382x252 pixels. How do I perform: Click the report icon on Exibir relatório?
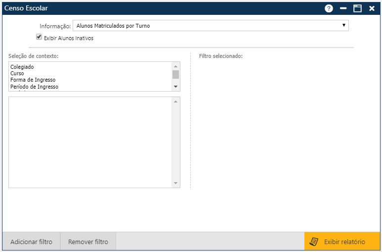(x=313, y=242)
